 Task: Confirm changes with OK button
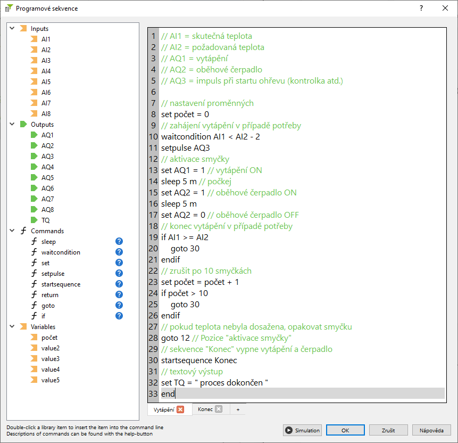[x=345, y=430]
